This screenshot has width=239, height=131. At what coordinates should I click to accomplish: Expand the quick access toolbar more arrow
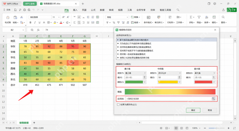tap(43, 10)
